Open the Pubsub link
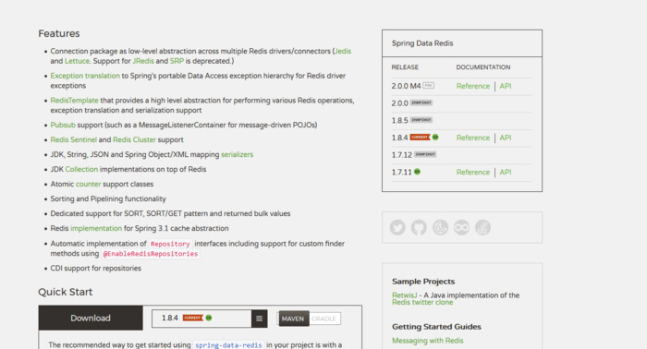This screenshot has width=647, height=349. (x=63, y=125)
